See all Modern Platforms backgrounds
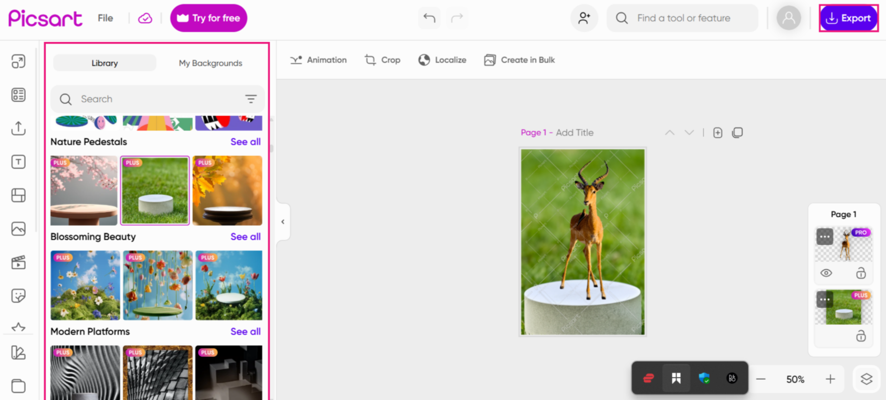Image resolution: width=886 pixels, height=400 pixels. point(245,332)
